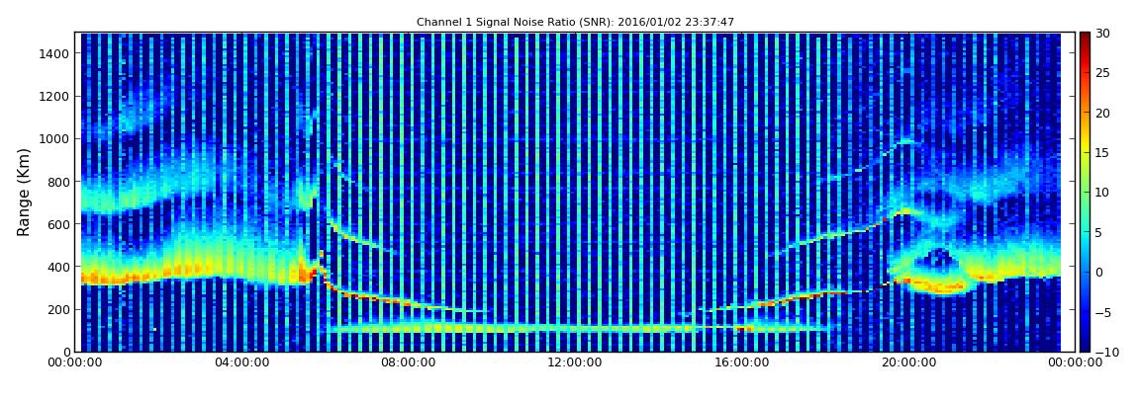Click the plot title mentioning Channel 1 SNR
The image size is (1138, 402).
(575, 23)
